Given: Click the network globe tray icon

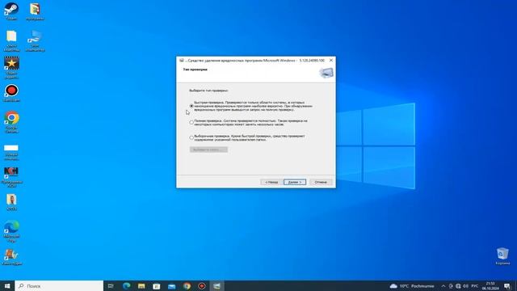Looking at the screenshot, I should coord(458,286).
